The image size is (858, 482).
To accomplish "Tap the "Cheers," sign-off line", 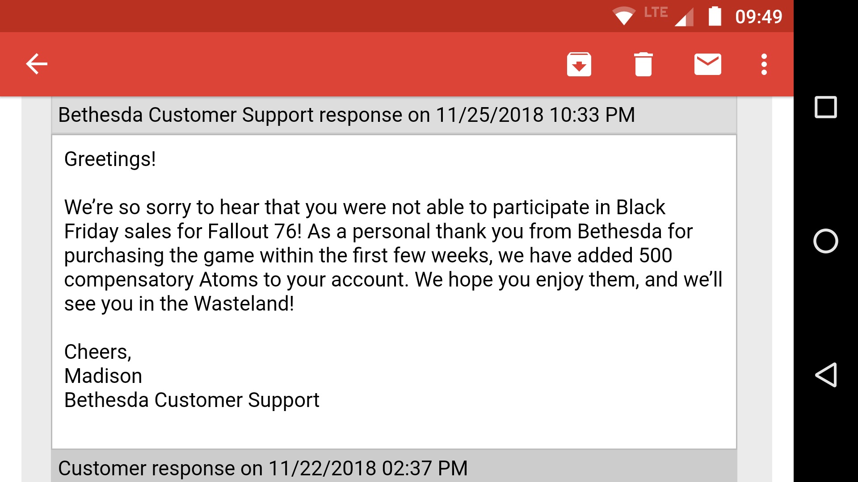I will coord(98,352).
